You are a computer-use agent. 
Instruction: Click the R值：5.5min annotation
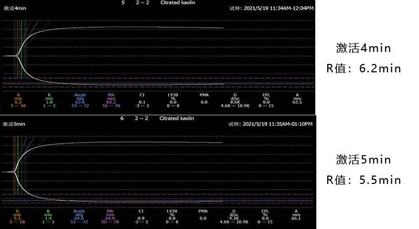tap(363, 180)
